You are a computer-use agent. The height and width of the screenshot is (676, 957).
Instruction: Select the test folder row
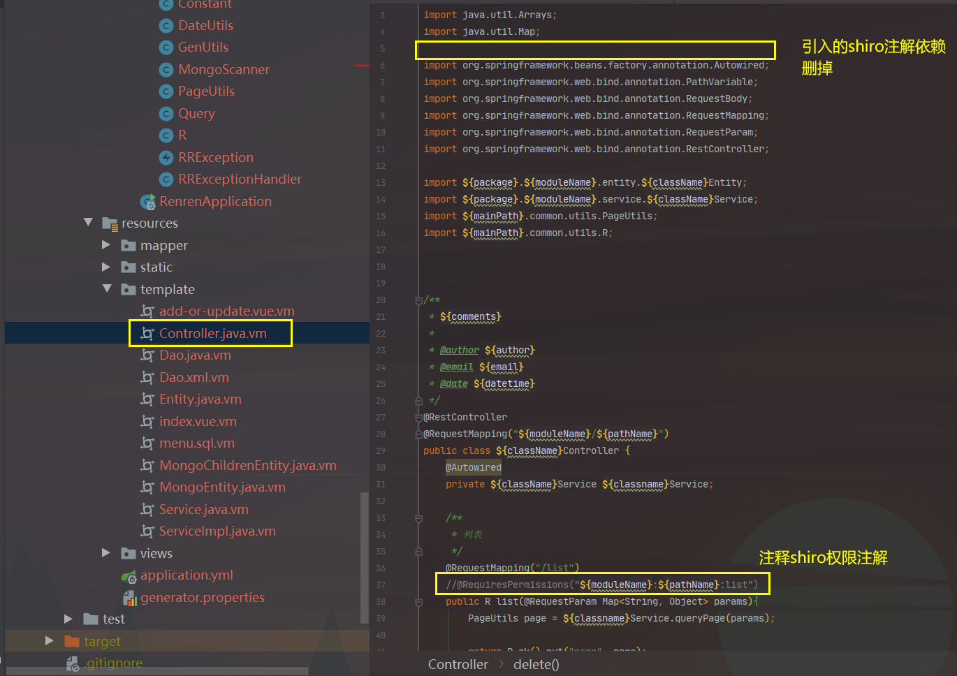click(x=187, y=619)
